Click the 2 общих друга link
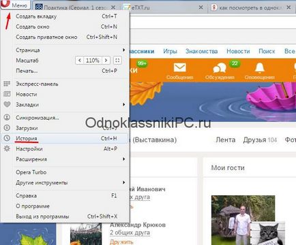This screenshot has width=296, height=245. coord(130,233)
